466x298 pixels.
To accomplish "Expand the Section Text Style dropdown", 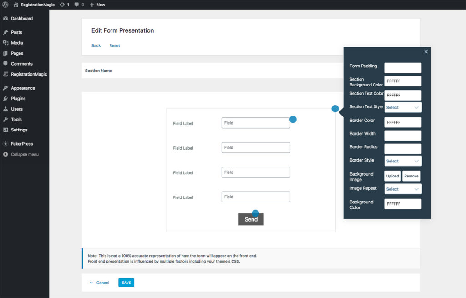I will pos(403,107).
